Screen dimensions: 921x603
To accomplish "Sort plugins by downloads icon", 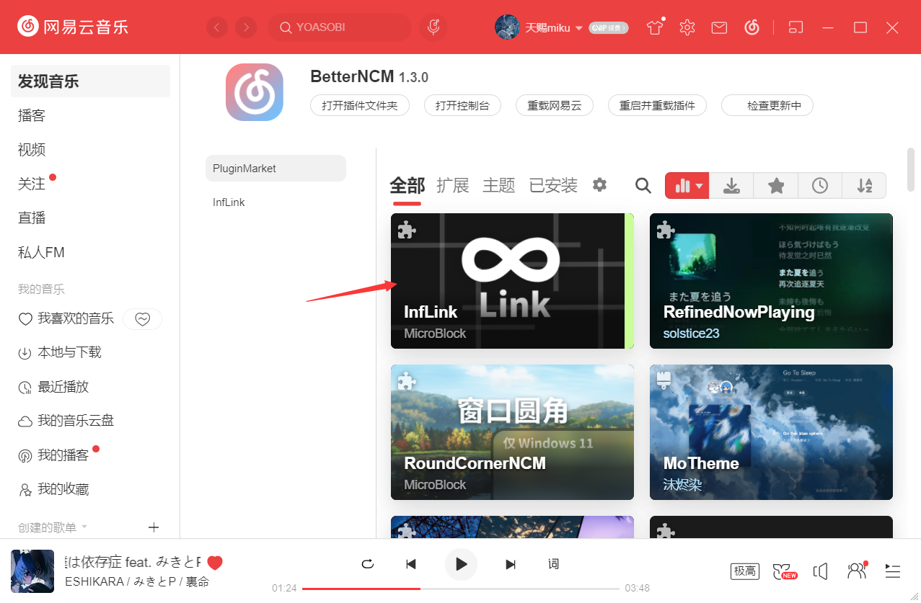I will click(731, 186).
